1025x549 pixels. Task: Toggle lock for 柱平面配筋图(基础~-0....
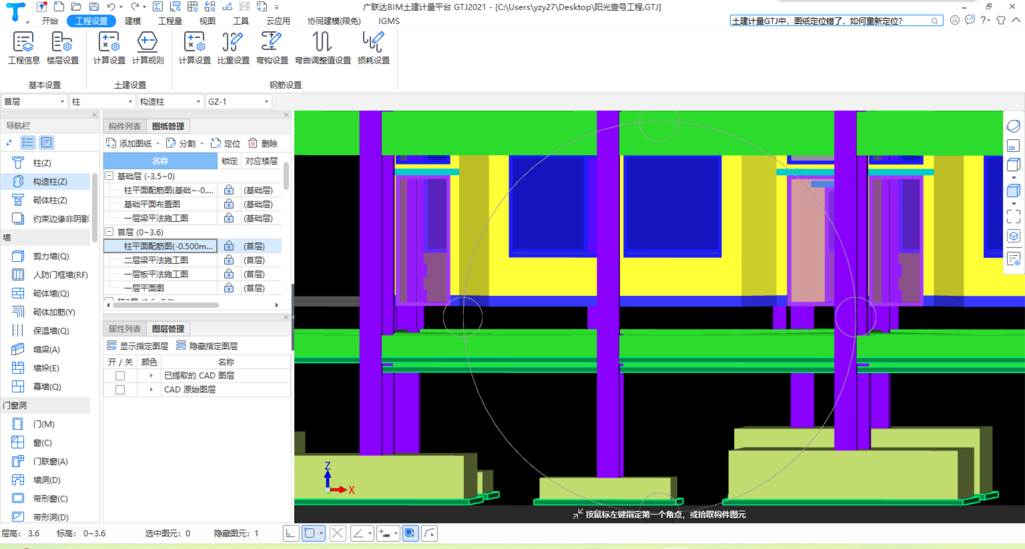[228, 190]
